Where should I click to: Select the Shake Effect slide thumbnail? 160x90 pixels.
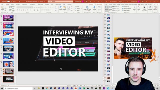pyautogui.click(x=8, y=18)
